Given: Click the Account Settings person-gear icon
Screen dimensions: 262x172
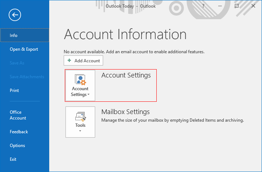Looking at the screenshot, I should 80,80.
